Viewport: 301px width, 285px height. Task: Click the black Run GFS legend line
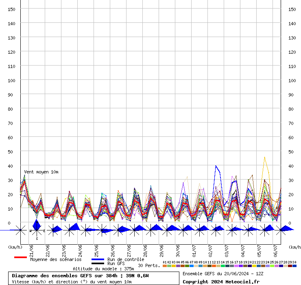(x=98, y=263)
